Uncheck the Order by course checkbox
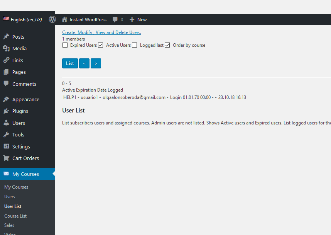This screenshot has width=331, height=235. pos(167,45)
